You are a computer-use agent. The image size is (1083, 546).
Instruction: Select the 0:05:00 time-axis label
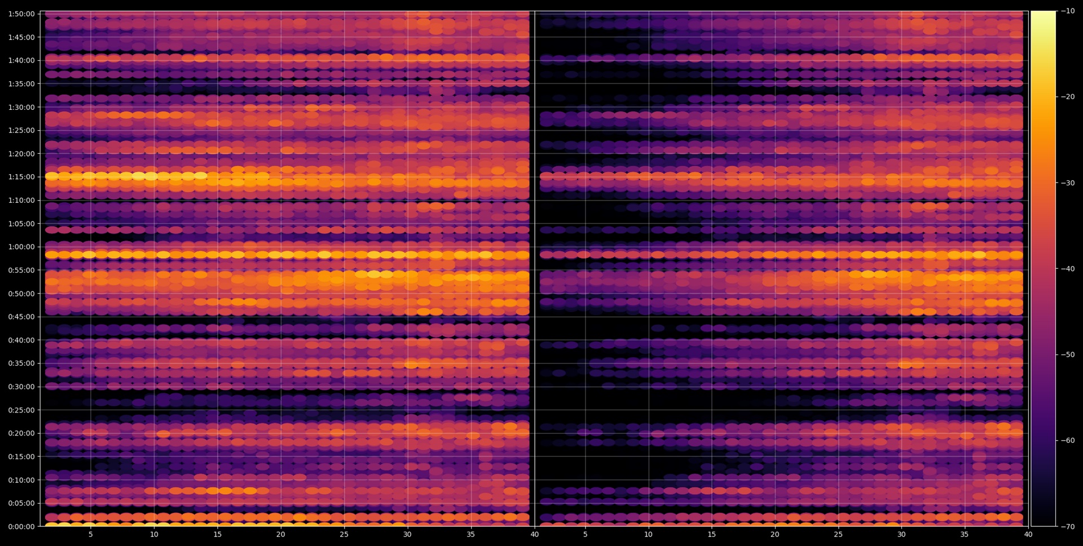point(21,503)
